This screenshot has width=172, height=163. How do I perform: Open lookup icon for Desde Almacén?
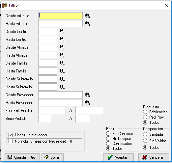(x=62, y=47)
